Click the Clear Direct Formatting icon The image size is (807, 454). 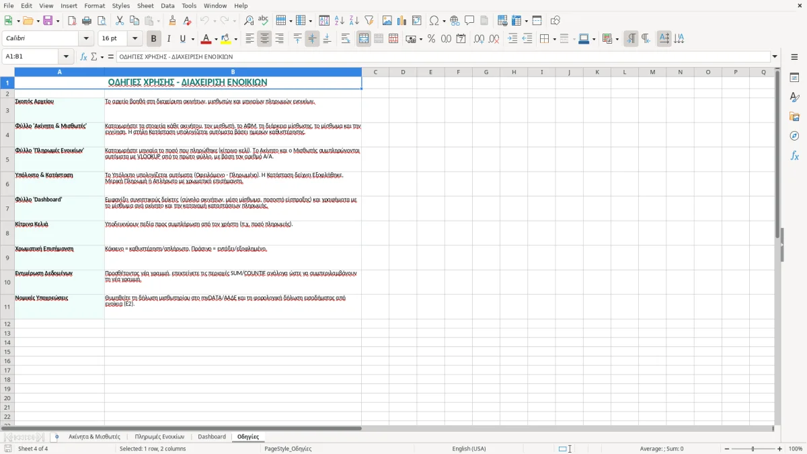[x=188, y=21]
